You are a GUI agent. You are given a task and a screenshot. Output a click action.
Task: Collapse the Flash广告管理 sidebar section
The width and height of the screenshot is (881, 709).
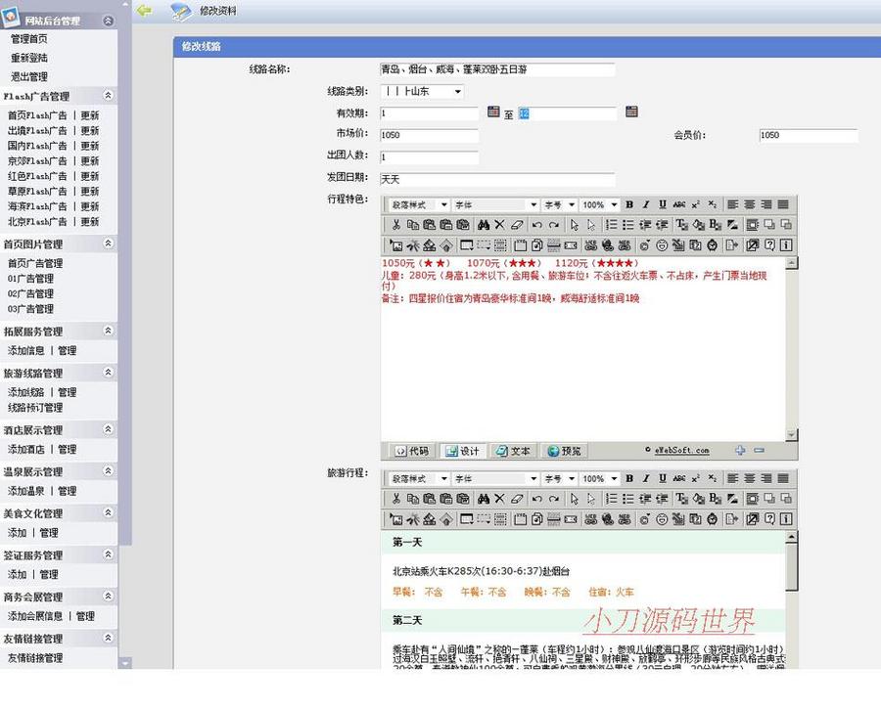coord(108,96)
